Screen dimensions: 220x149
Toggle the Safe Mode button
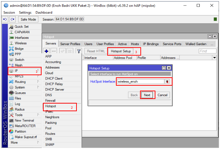pos(28,19)
